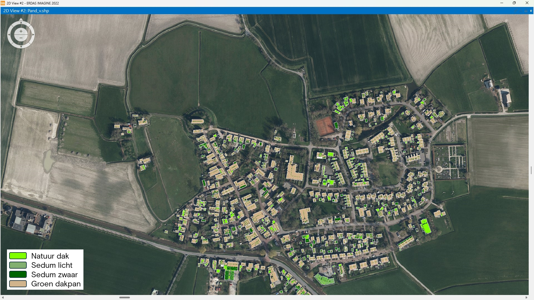Click the horizontal scrollbar thumb at the bottom

pos(125,297)
